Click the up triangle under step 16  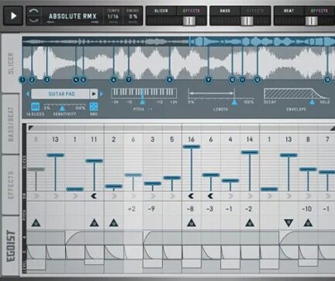[192, 223]
